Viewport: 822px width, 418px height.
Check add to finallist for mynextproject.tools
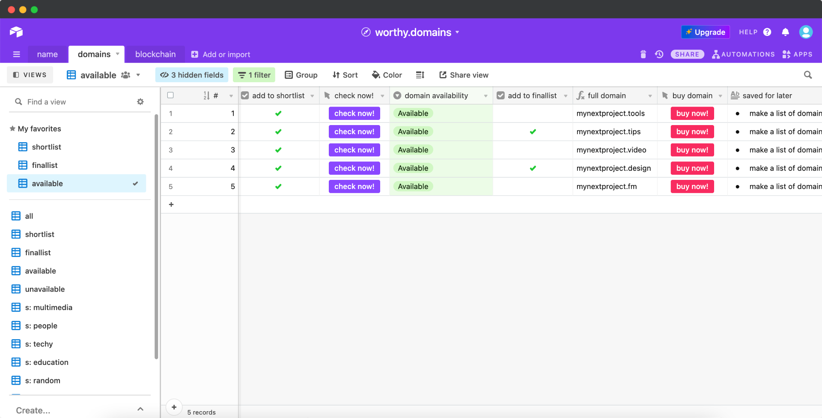533,113
